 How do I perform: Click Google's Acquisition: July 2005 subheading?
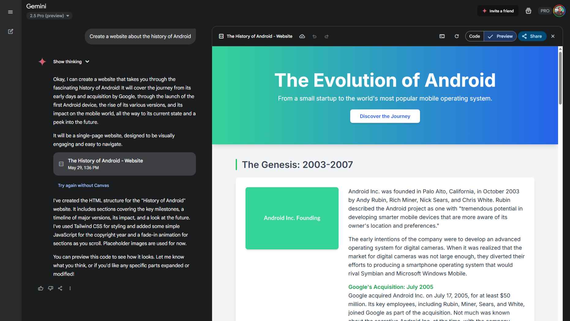pyautogui.click(x=391, y=287)
